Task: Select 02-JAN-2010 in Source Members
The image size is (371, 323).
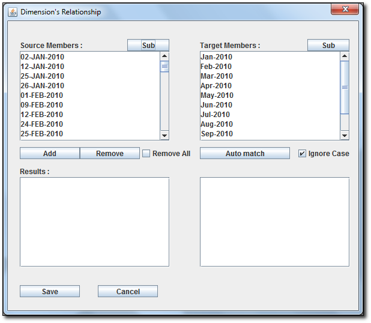Action: pos(42,57)
